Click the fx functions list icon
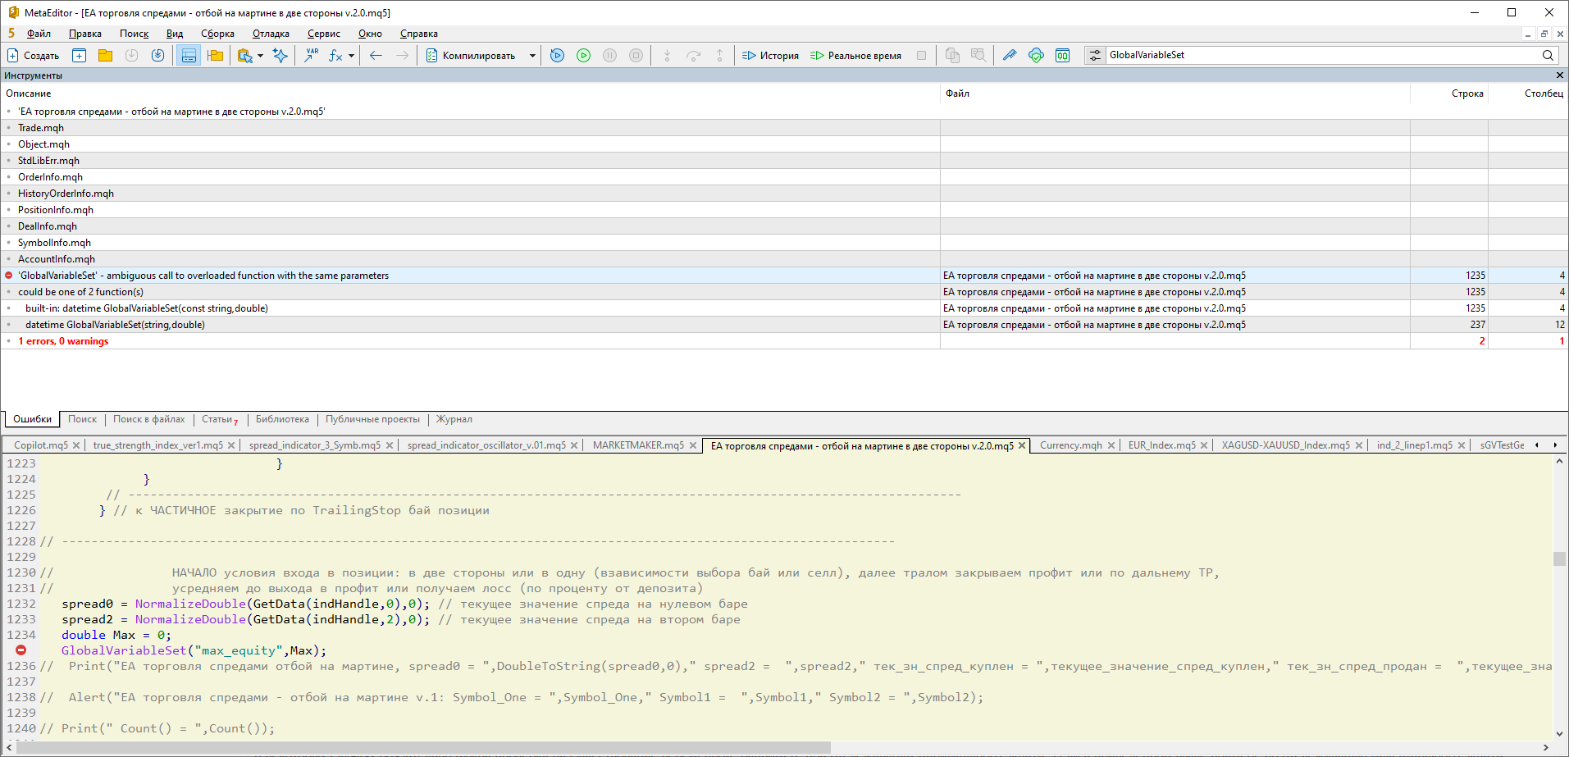This screenshot has width=1569, height=757. pyautogui.click(x=335, y=55)
